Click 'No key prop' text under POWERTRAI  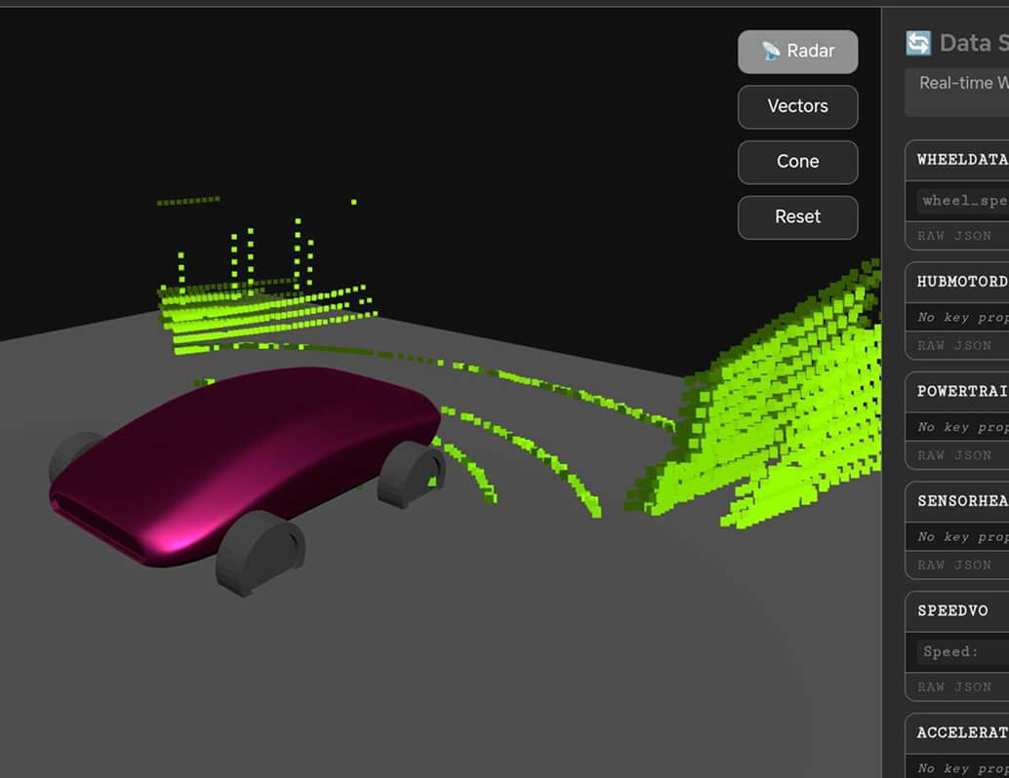pos(963,428)
